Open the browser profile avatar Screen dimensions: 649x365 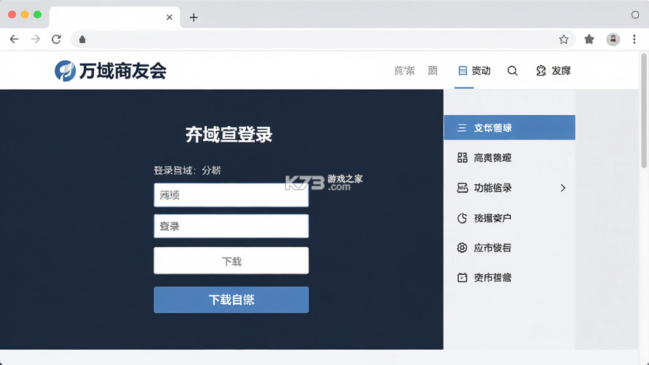(613, 39)
